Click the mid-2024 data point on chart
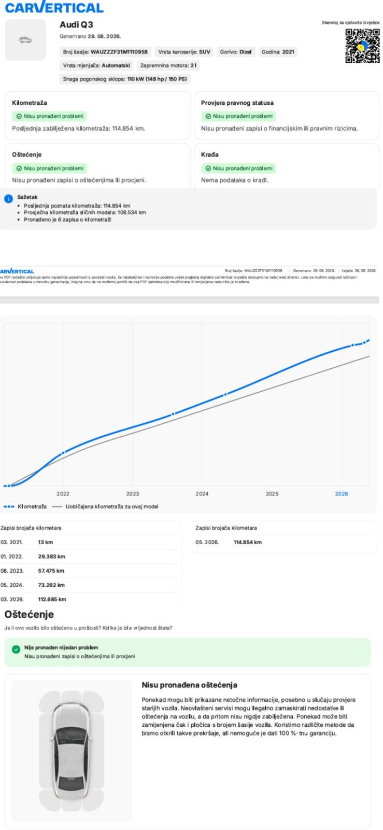The image size is (383, 830). (x=225, y=394)
